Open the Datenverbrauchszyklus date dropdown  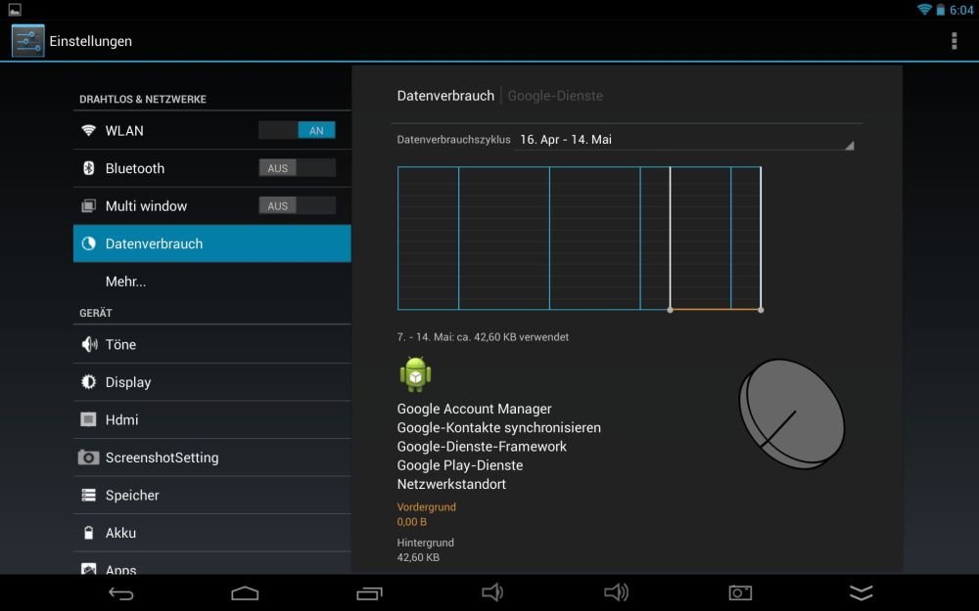coord(685,140)
